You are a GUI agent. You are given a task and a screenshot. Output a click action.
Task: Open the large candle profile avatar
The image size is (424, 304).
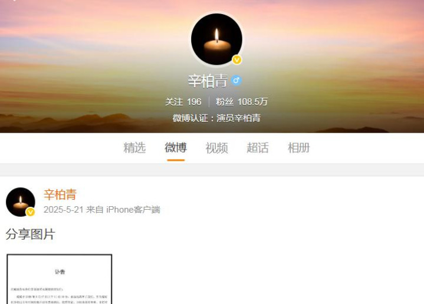[216, 39]
